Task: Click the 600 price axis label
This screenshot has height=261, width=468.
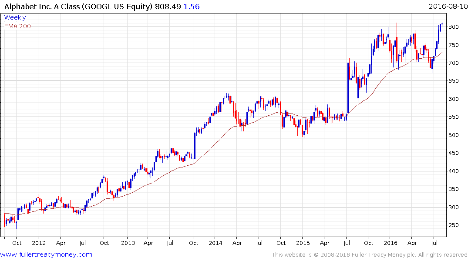Action: coord(454,99)
